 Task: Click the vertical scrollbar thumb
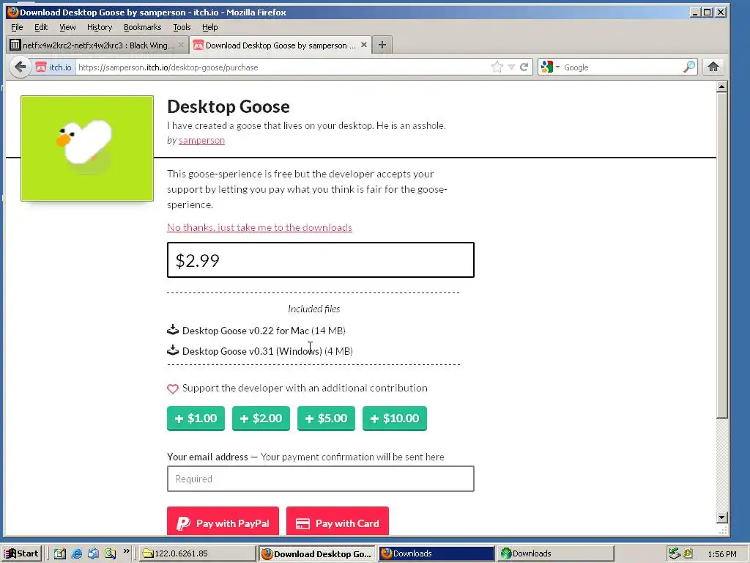721,256
